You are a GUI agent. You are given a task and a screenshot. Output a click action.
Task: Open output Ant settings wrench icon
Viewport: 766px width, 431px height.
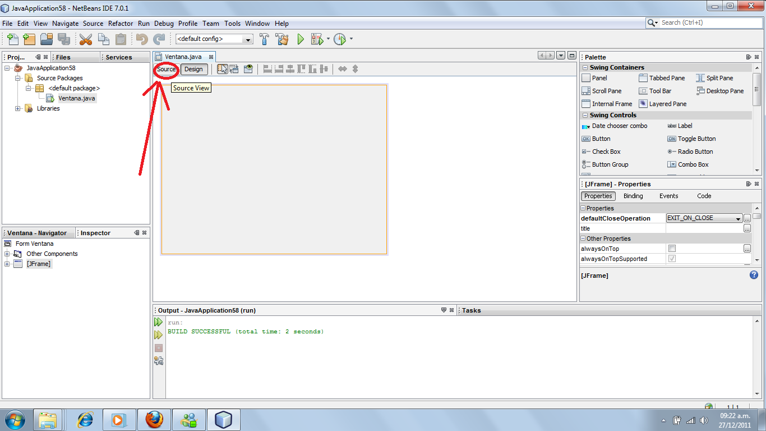click(159, 361)
